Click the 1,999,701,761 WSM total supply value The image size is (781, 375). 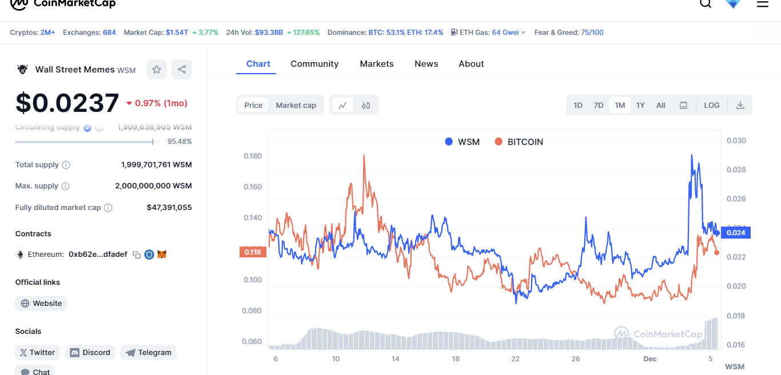click(x=157, y=165)
